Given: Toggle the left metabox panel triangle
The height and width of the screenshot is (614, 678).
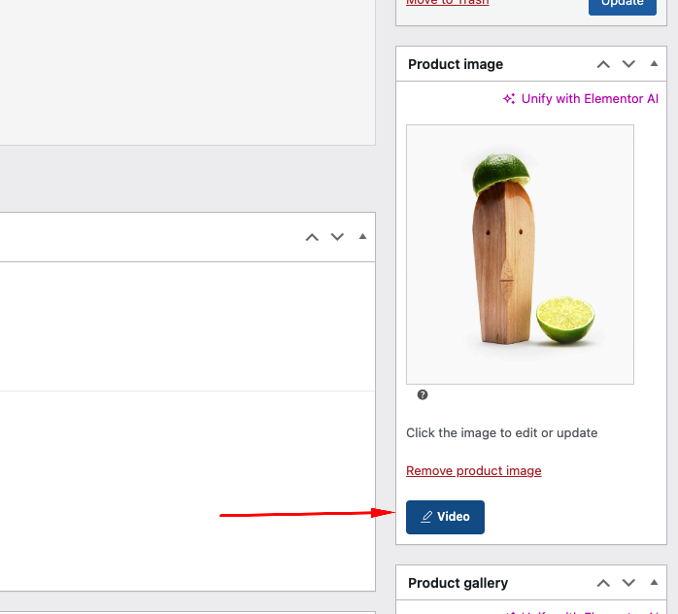Looking at the screenshot, I should [x=362, y=236].
